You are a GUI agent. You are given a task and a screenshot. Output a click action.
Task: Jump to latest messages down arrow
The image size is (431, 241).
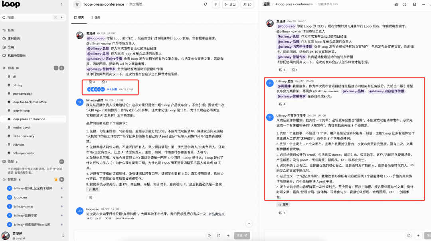(249, 224)
